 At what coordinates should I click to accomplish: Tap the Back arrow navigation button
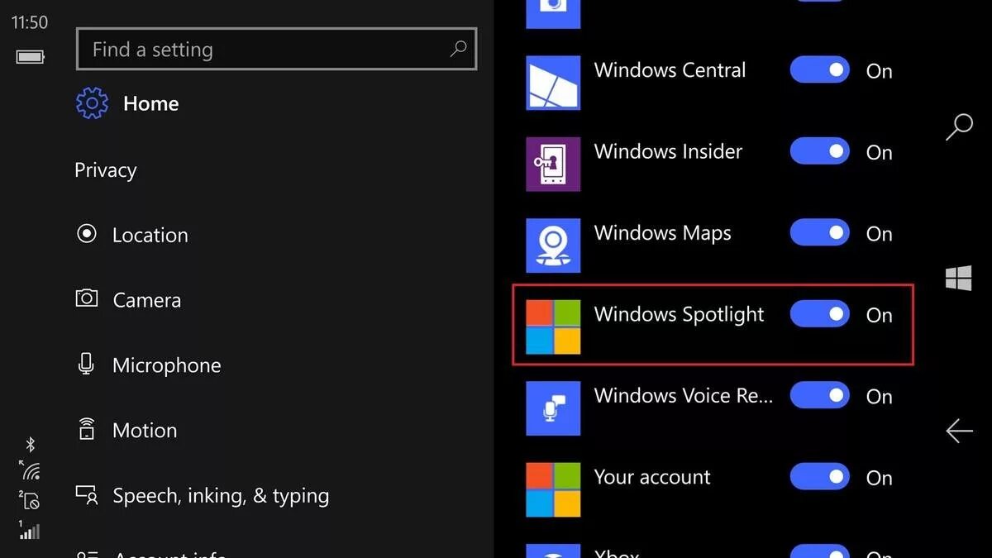(959, 431)
